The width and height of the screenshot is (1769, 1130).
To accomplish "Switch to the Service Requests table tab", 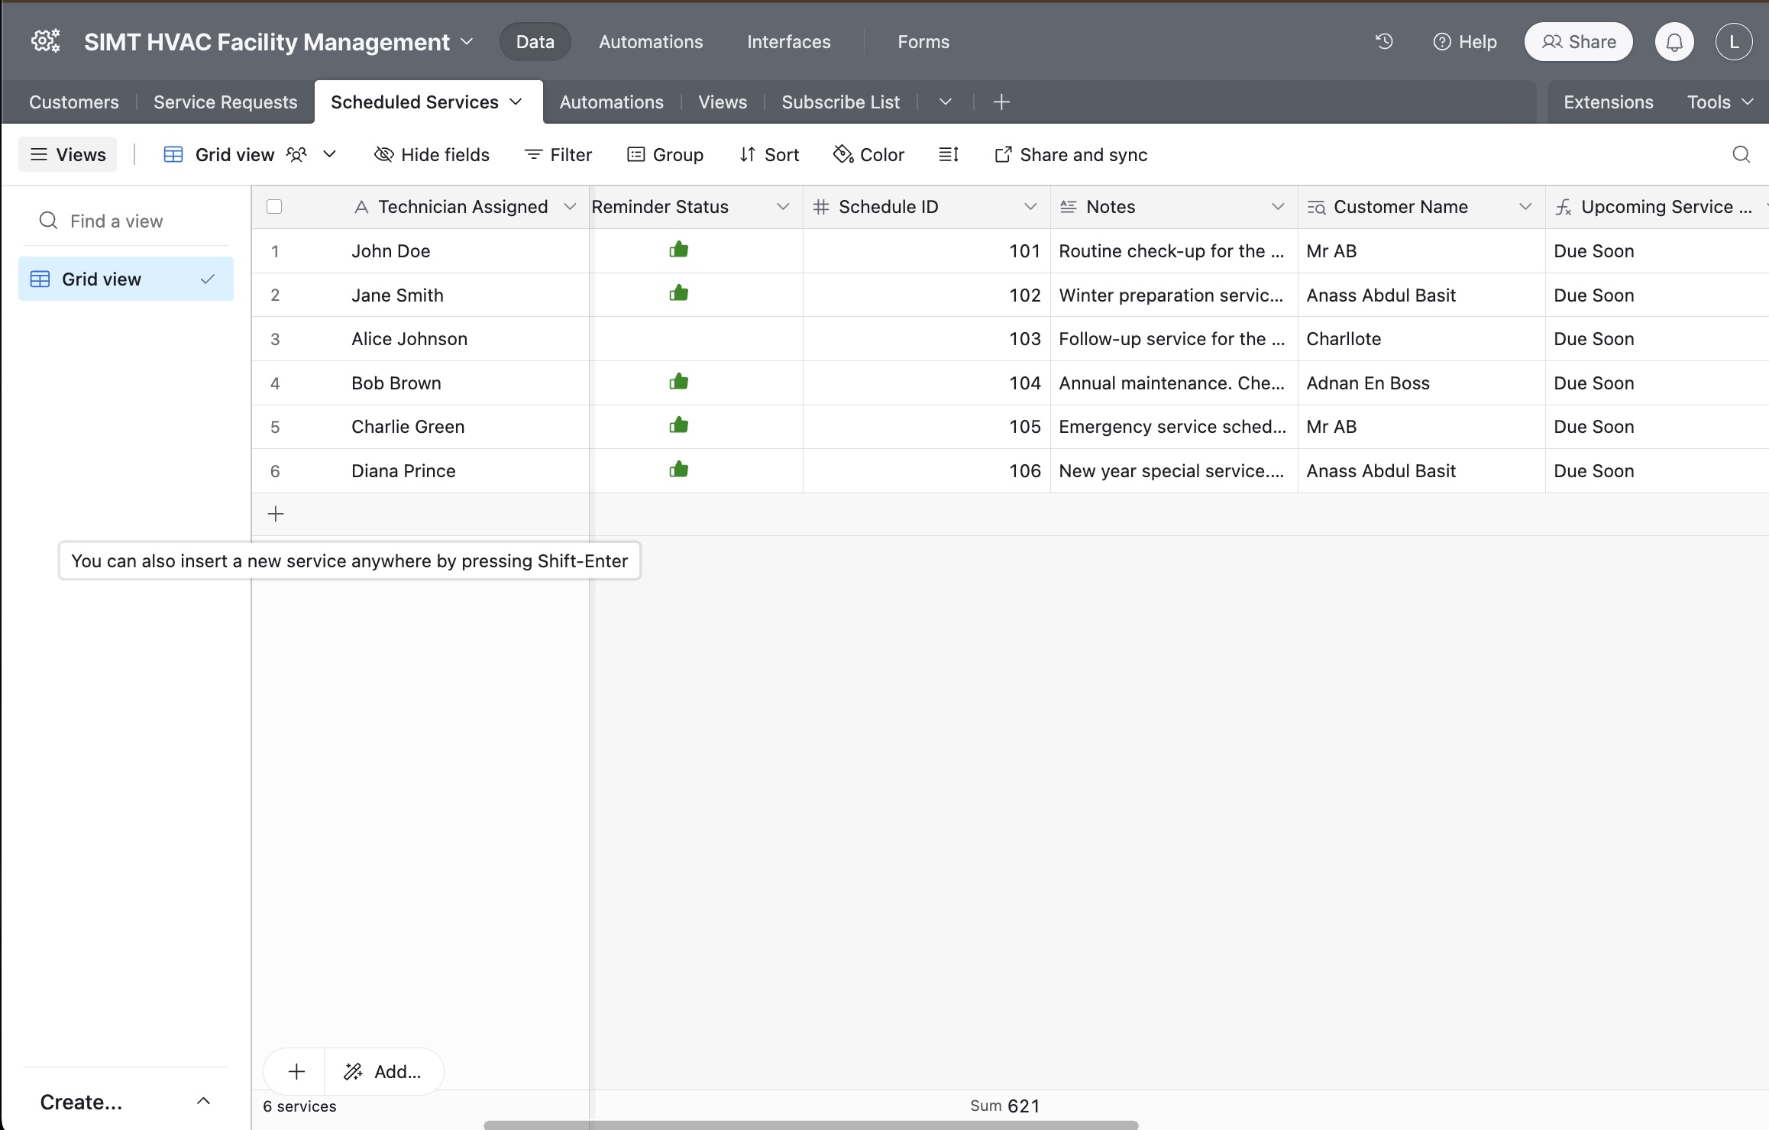I will (225, 102).
